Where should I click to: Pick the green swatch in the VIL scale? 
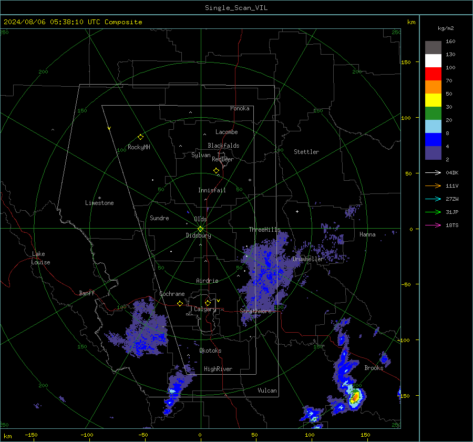(433, 114)
